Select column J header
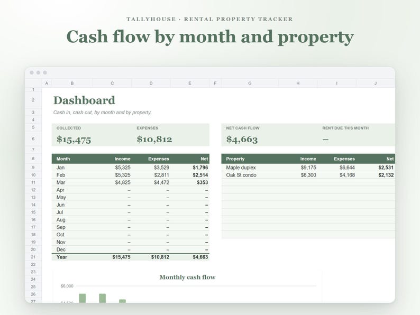420x315 pixels. (376, 83)
